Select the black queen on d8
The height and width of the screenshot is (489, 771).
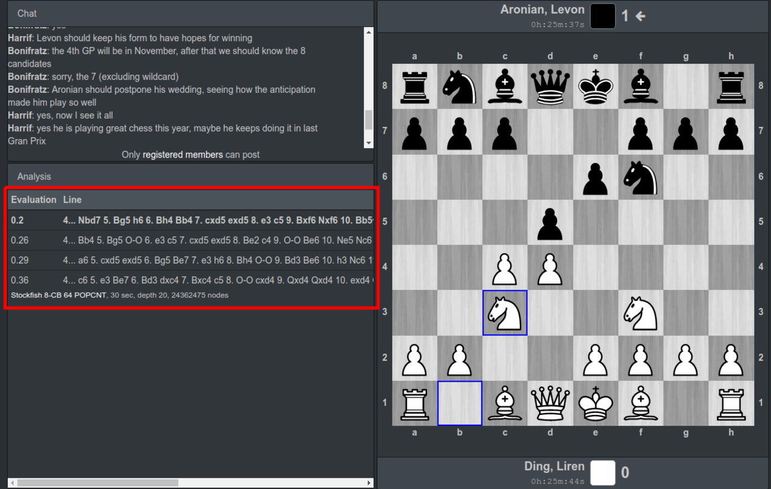coord(550,87)
